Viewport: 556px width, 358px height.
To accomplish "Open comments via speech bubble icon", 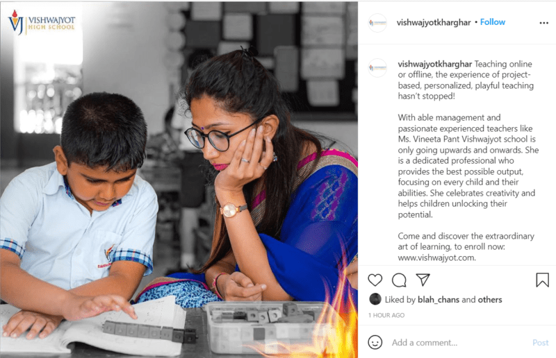I will [x=399, y=280].
